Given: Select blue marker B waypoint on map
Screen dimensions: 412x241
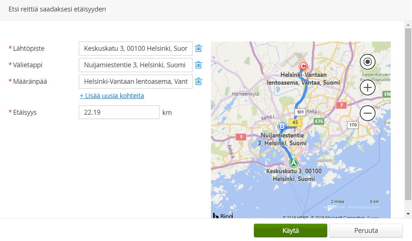Looking at the screenshot, I should pos(283,127).
